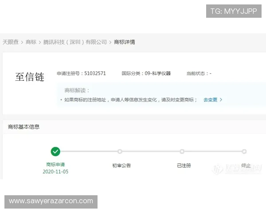This screenshot has width=266, height=213.
Task: Click the chevron arrow beside 去变更
Action: tap(221, 100)
